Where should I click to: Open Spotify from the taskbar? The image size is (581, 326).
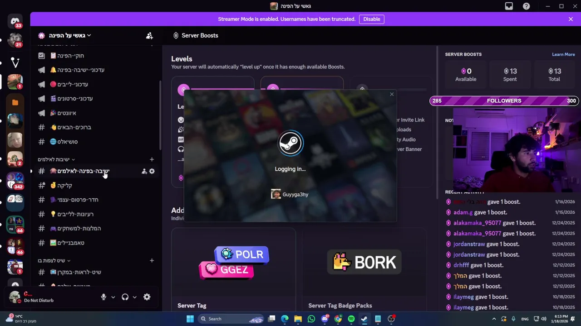pyautogui.click(x=351, y=319)
